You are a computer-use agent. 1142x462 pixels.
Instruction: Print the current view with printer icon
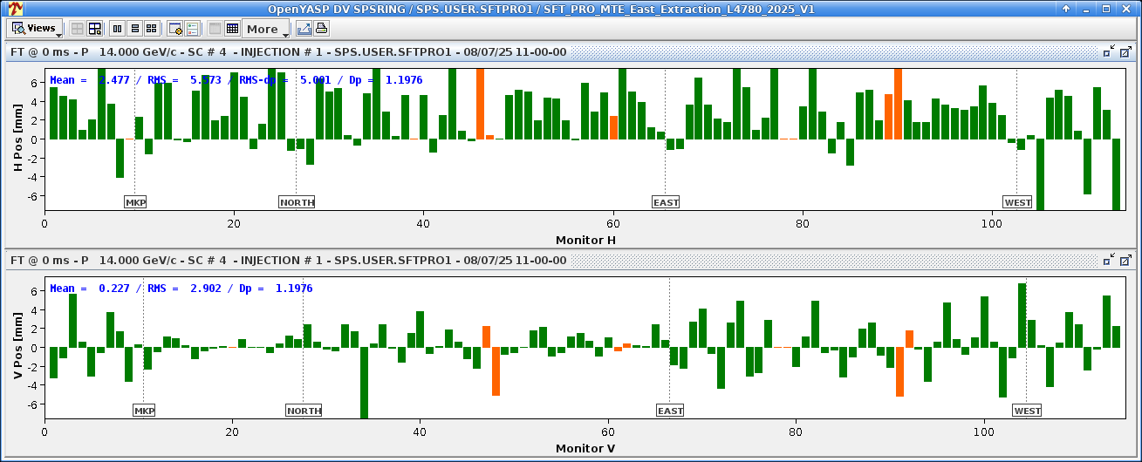tap(321, 29)
